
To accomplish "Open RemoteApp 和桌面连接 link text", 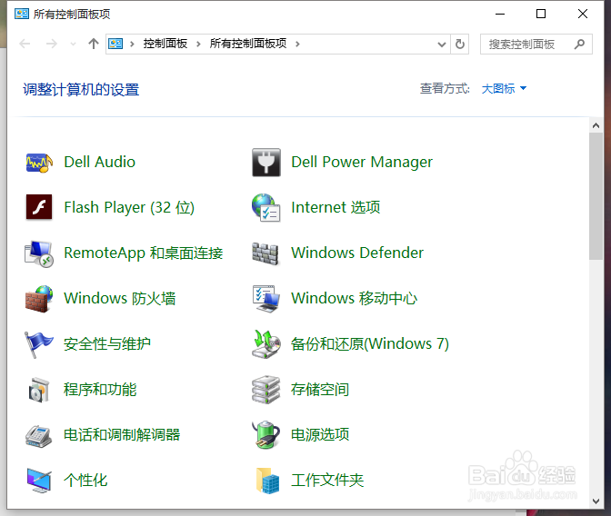I will coord(144,253).
